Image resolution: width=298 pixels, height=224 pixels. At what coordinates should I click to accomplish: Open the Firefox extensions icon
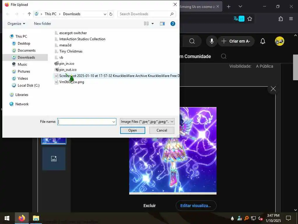coord(281,19)
